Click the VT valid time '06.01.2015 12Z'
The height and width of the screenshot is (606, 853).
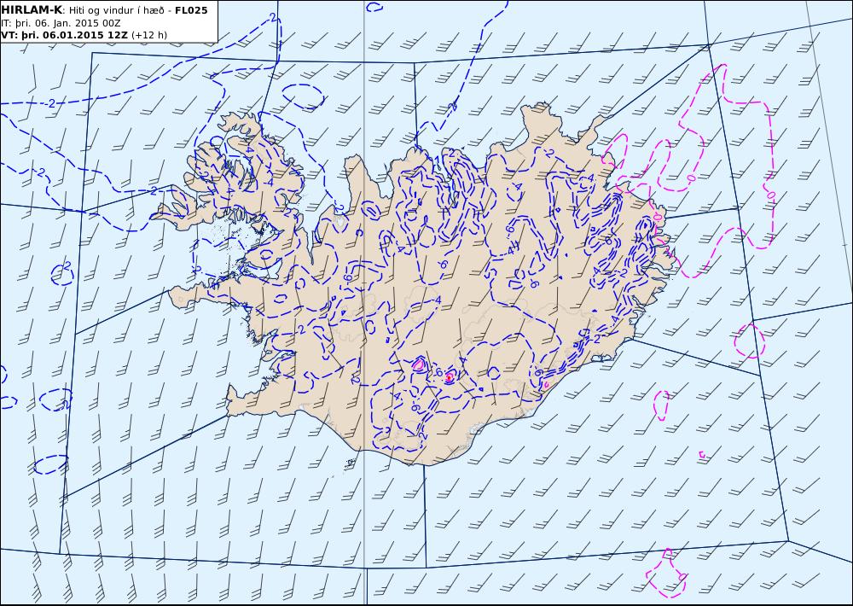pyautogui.click(x=84, y=35)
